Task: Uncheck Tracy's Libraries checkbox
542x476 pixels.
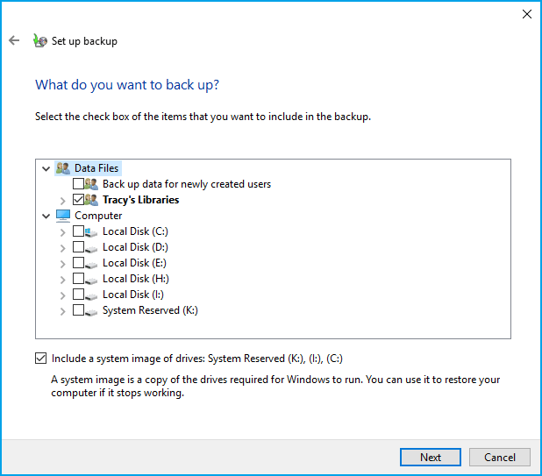Action: pos(79,200)
